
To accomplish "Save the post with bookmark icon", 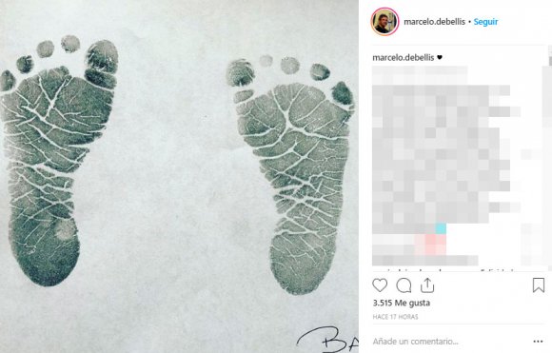I will pos(539,285).
